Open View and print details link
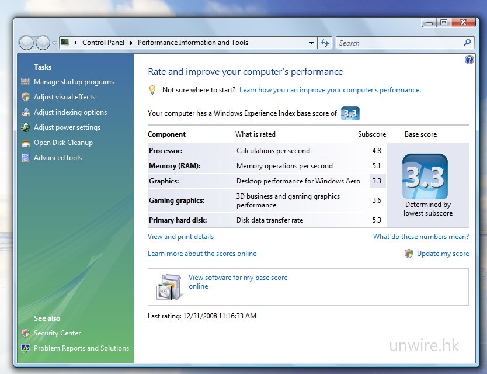This screenshot has height=374, width=487. [180, 237]
